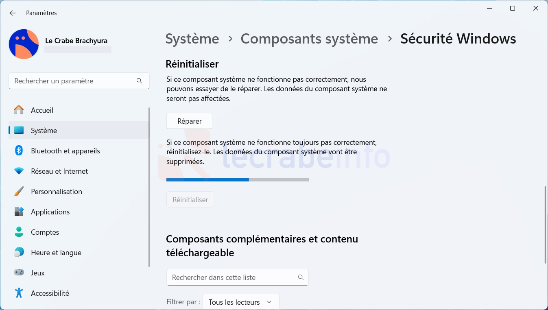This screenshot has height=310, width=548.
Task: Click the Réparer button
Action: (189, 121)
